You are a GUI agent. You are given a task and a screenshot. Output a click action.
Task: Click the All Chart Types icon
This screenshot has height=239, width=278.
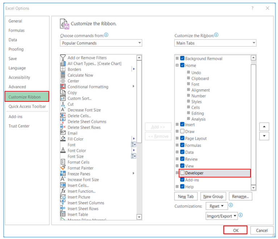point(63,64)
